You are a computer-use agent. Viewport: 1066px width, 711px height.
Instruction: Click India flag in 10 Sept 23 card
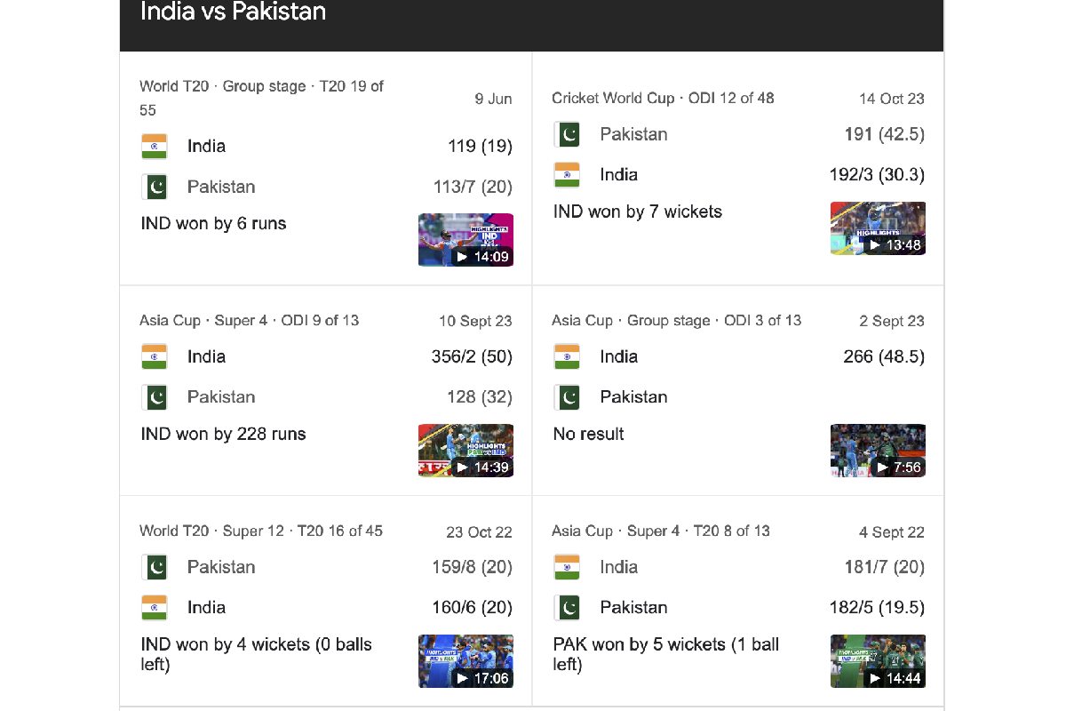pyautogui.click(x=155, y=356)
